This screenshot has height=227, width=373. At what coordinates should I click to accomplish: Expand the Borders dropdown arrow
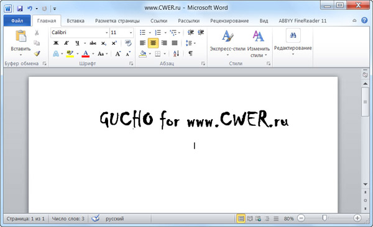(x=165, y=54)
